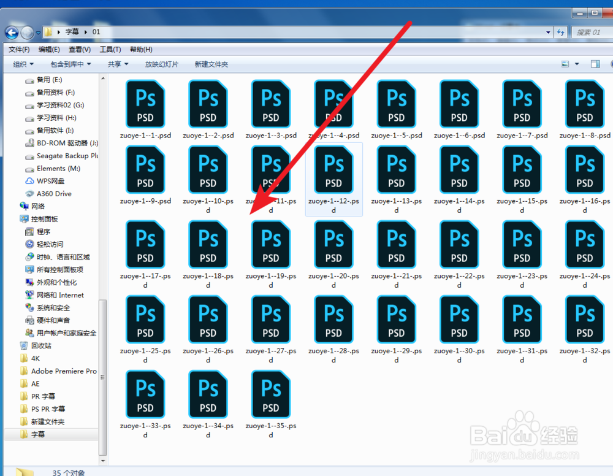Click 字幕 in the address breadcrumb

72,32
